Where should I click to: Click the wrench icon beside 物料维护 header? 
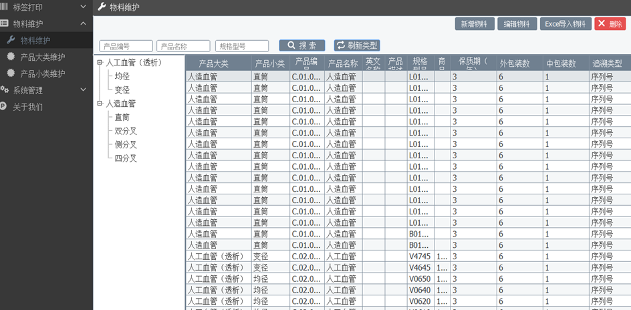coord(102,7)
